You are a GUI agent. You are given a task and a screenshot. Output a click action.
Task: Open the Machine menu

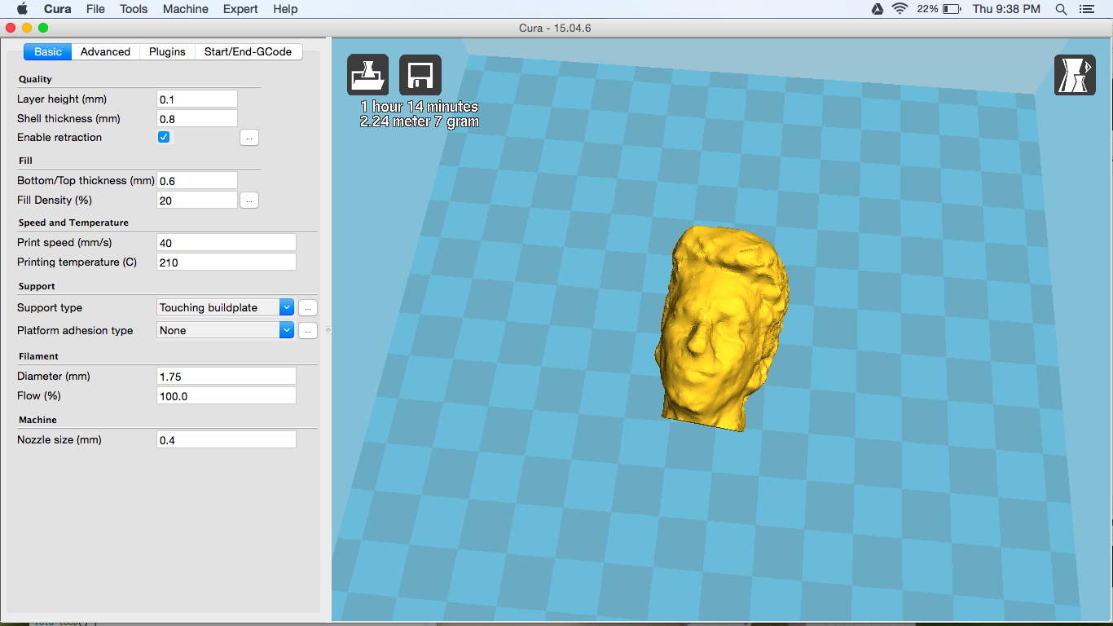(186, 9)
